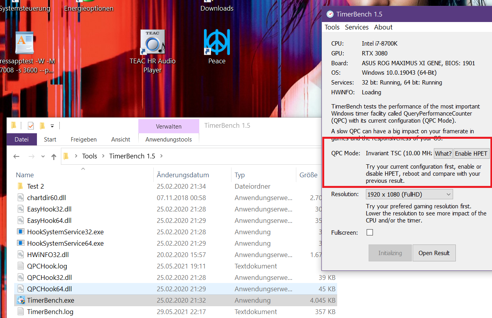This screenshot has height=318, width=492.
Task: Select the TimerBench.log file name
Action: click(x=50, y=312)
